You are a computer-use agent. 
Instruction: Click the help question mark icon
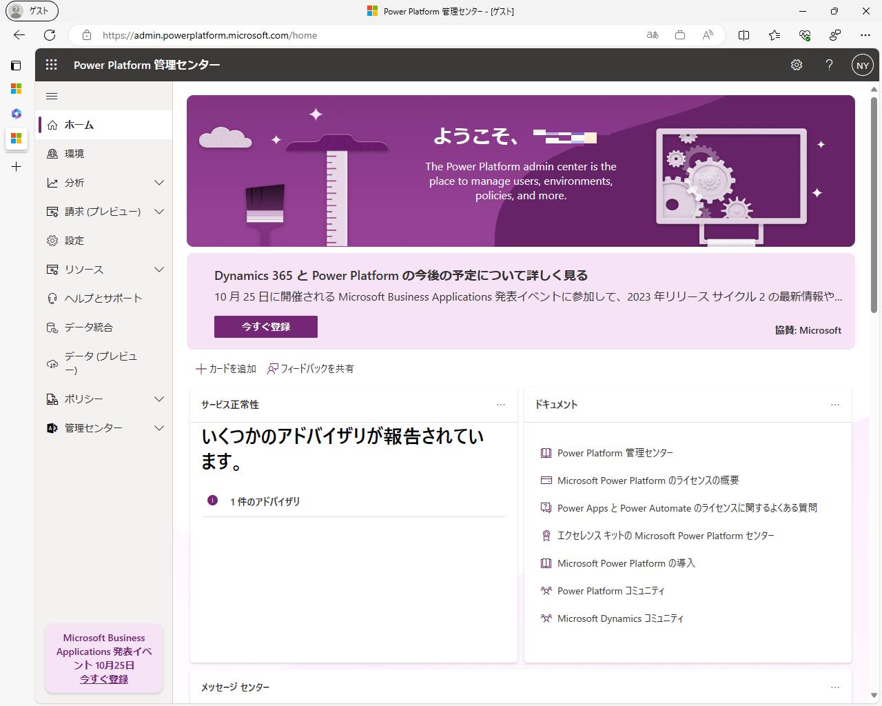tap(829, 65)
